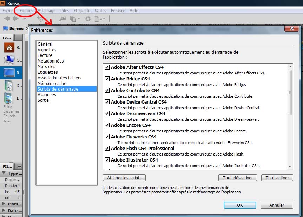Open the dropdown below the navigation arrows
The width and height of the screenshot is (303, 217).
pos(25,19)
